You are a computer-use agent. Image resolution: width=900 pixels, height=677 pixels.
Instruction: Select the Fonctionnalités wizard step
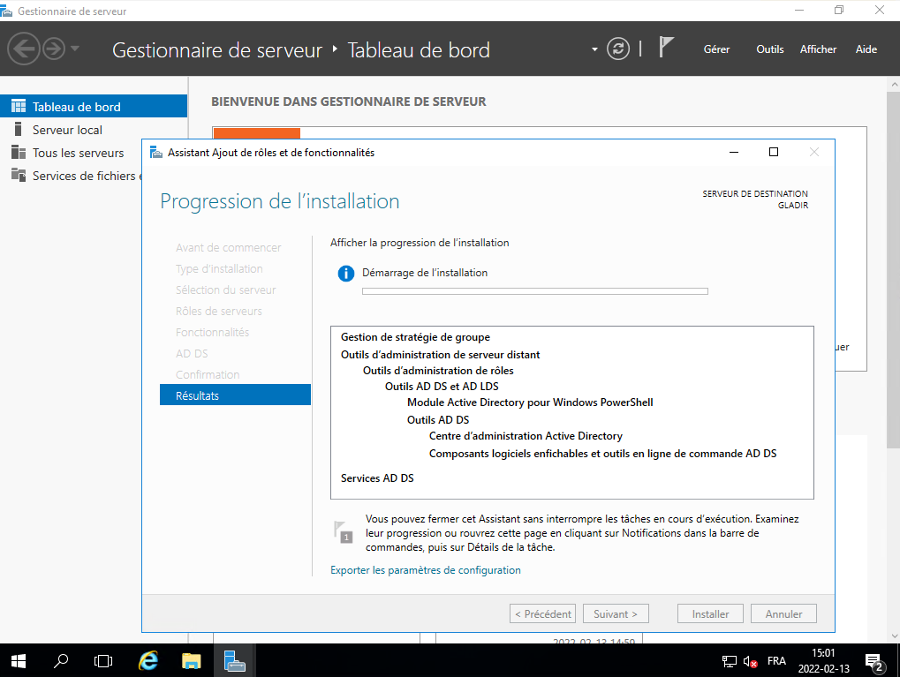212,332
